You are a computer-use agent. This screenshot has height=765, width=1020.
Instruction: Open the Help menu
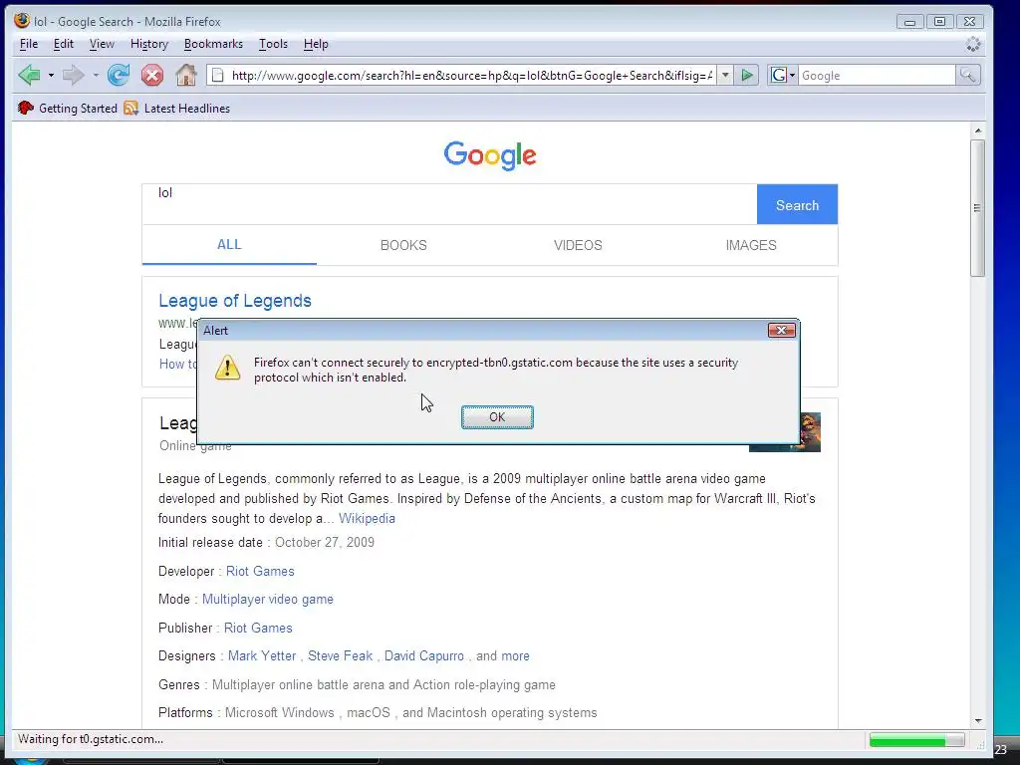(316, 44)
